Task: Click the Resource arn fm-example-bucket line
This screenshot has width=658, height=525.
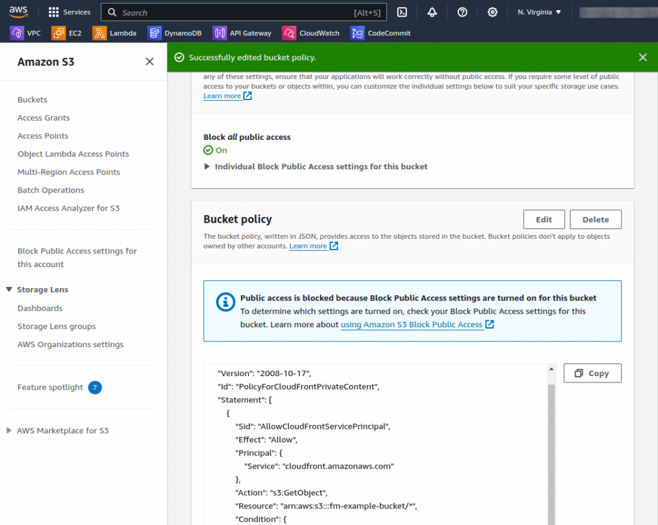Action: click(x=326, y=506)
